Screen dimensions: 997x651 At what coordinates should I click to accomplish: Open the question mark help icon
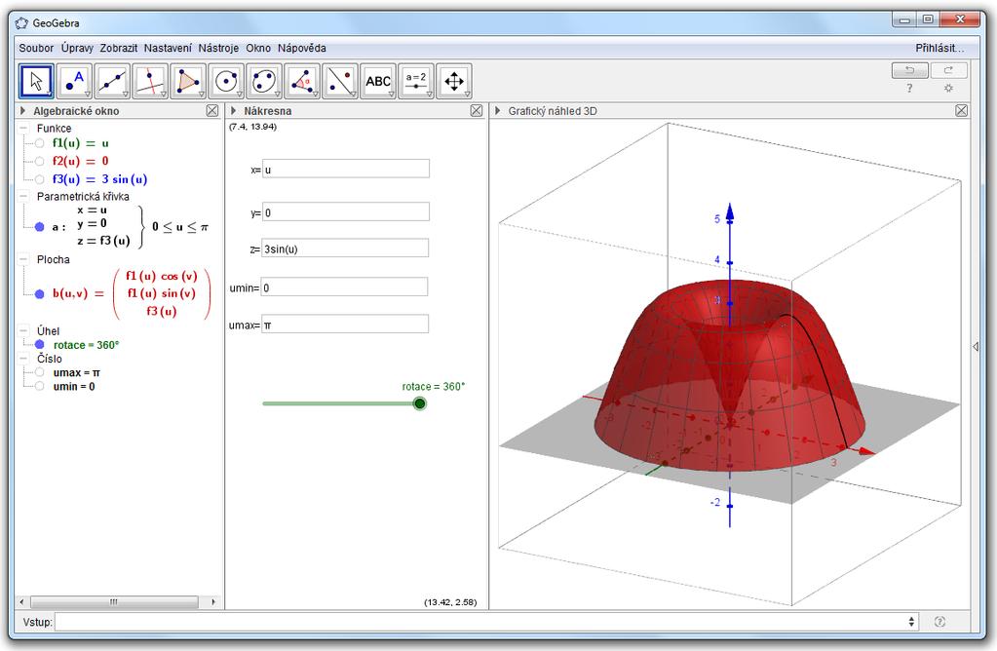tap(910, 89)
